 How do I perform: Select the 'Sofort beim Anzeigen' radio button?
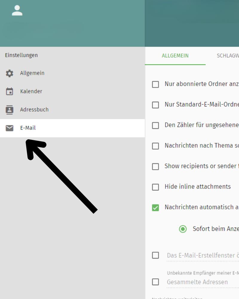click(x=183, y=229)
